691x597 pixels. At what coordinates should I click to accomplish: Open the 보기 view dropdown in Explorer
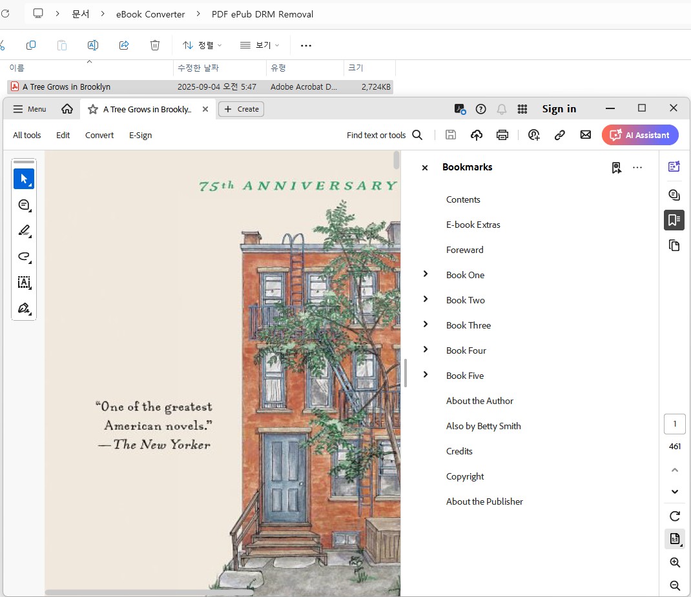[x=260, y=45]
